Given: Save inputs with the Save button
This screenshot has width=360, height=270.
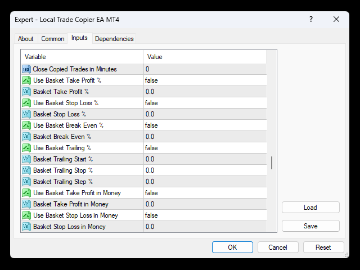Looking at the screenshot, I should (310, 226).
